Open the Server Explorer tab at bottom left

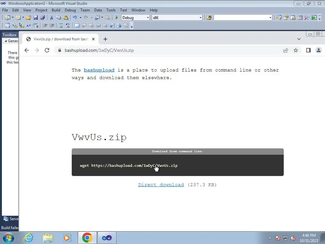11,219
